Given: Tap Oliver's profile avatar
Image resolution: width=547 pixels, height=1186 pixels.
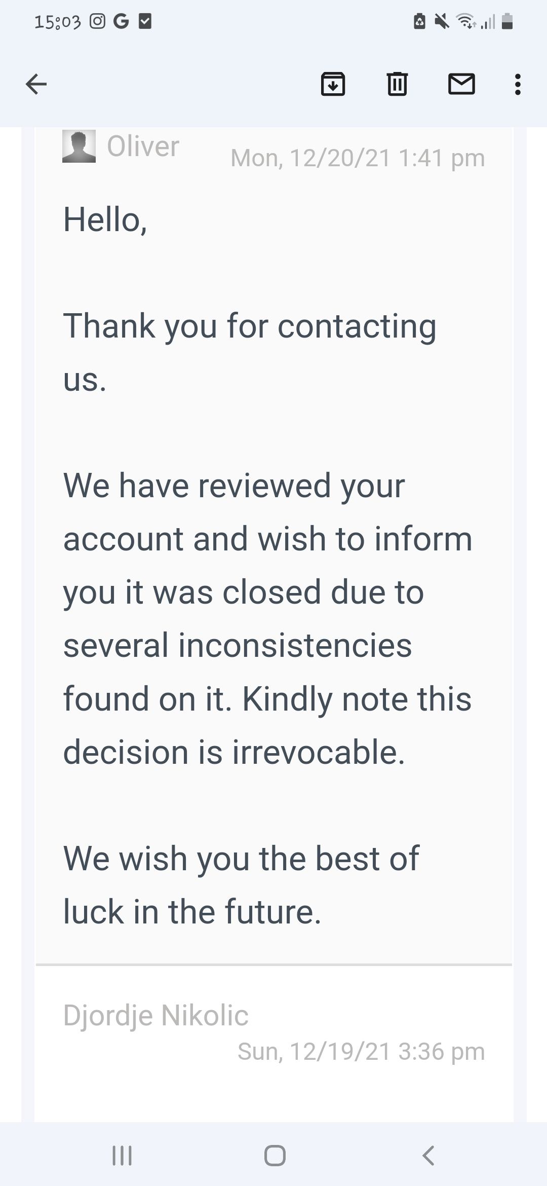Looking at the screenshot, I should [79, 146].
